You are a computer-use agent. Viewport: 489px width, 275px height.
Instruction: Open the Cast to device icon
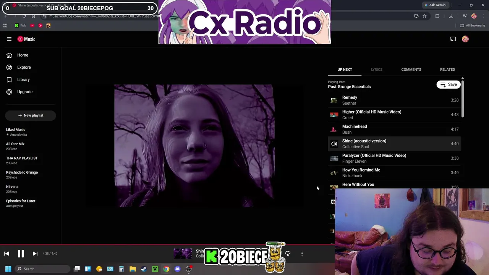click(453, 39)
